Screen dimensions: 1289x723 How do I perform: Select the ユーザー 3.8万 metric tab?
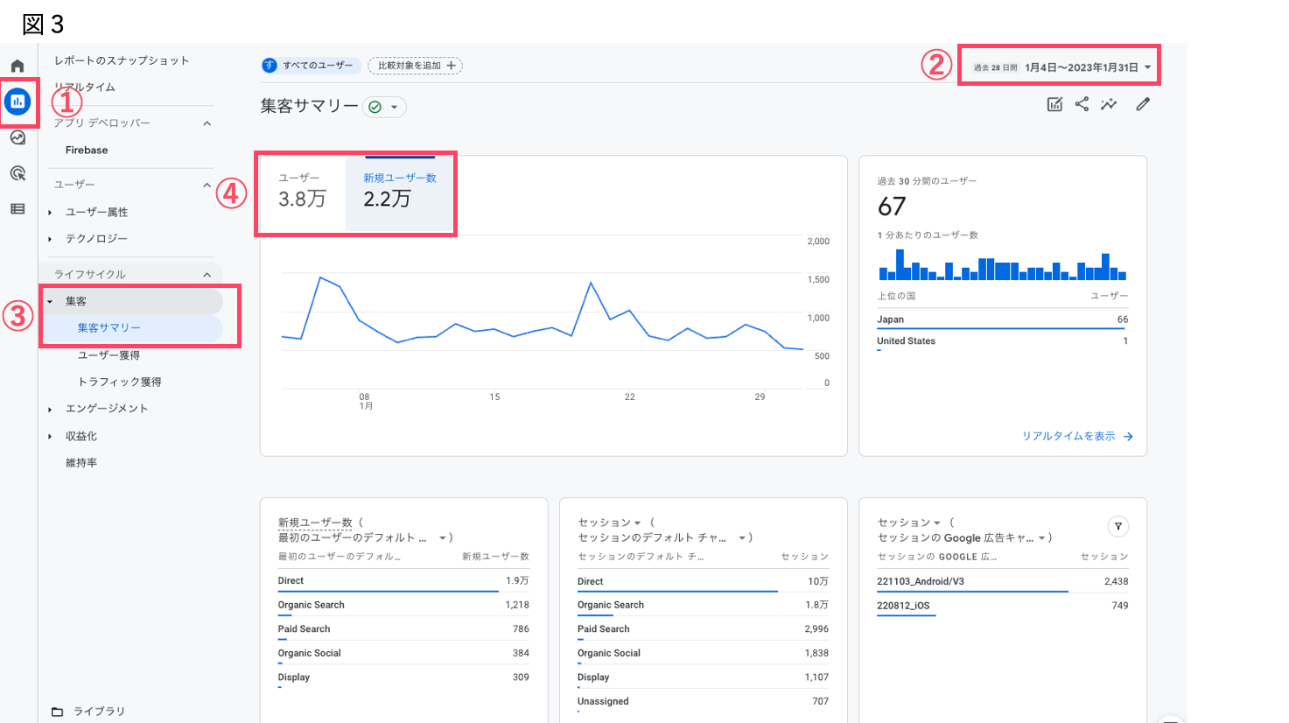pos(303,193)
